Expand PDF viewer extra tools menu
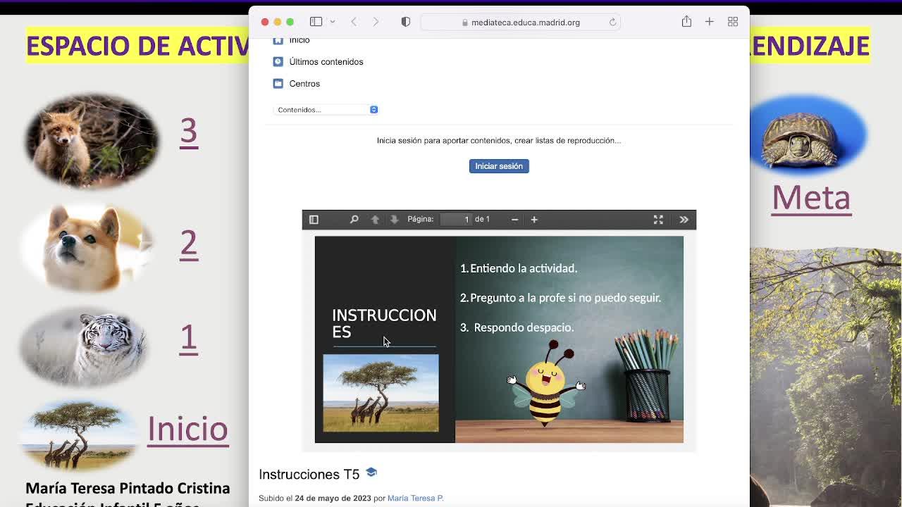The height and width of the screenshot is (507, 902). (x=684, y=220)
